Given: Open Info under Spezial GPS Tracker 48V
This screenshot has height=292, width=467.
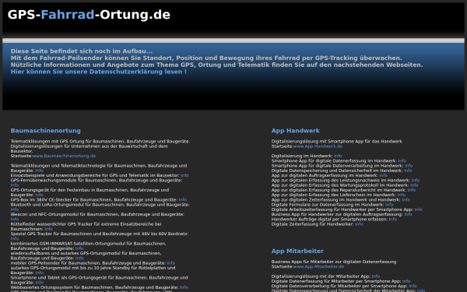Looking at the screenshot, I should (x=15, y=239).
